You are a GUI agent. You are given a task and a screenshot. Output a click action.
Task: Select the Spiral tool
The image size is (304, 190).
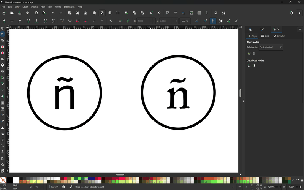(2, 71)
